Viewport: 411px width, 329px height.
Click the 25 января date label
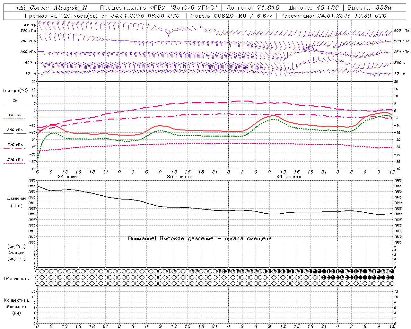click(179, 177)
